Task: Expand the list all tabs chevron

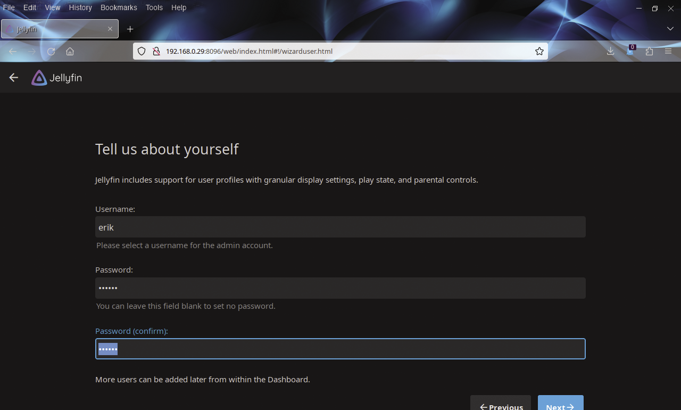Action: click(x=670, y=29)
